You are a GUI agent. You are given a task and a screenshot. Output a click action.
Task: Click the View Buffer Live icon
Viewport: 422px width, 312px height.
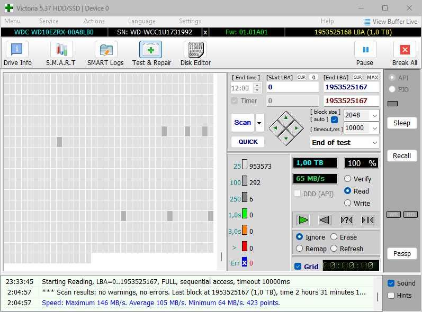coord(366,22)
